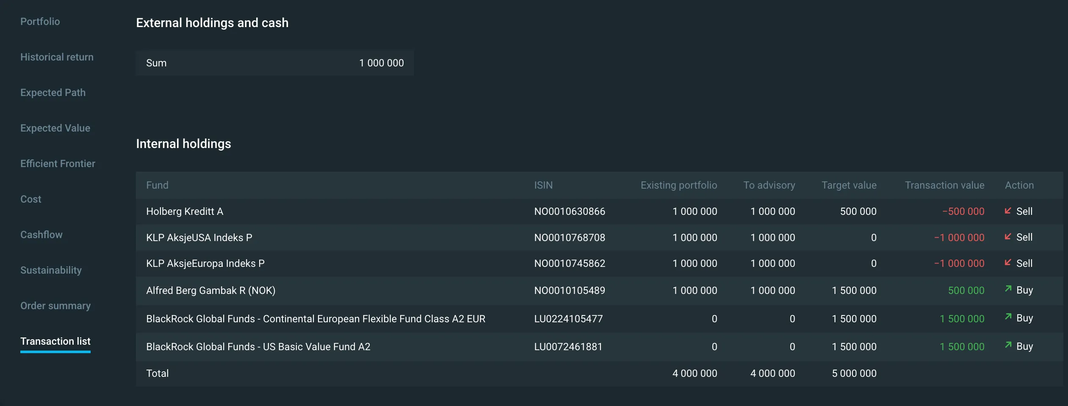Click the −500 000 transaction value
The height and width of the screenshot is (406, 1068).
(963, 211)
